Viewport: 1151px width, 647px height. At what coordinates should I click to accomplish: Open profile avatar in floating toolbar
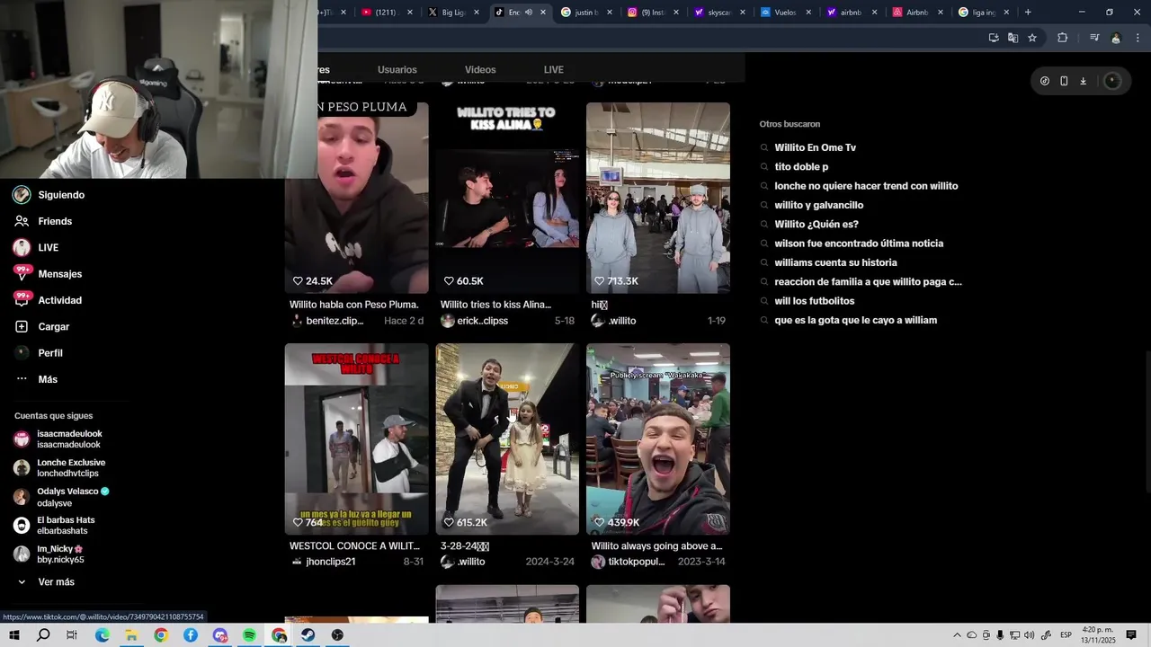(1112, 81)
